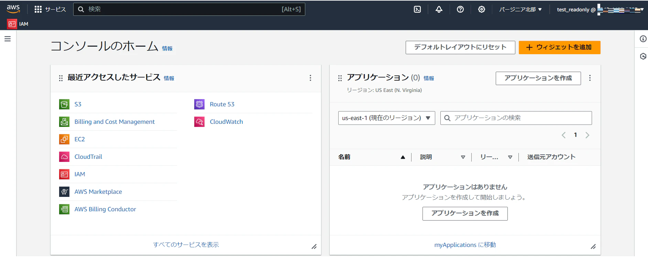The width and height of the screenshot is (648, 260).
Task: Click the 送信元アカウント column header
Action: (x=551, y=157)
